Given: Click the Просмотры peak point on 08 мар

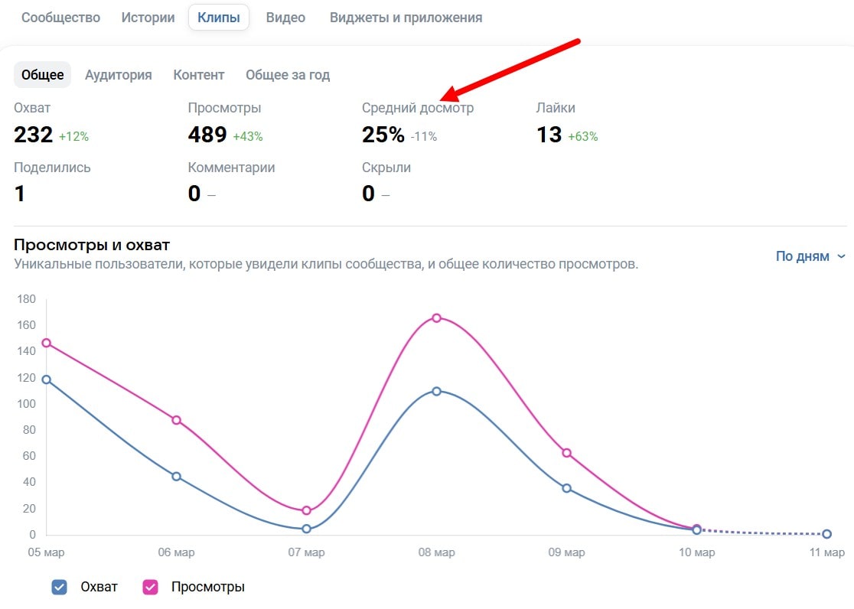Looking at the screenshot, I should click(436, 318).
